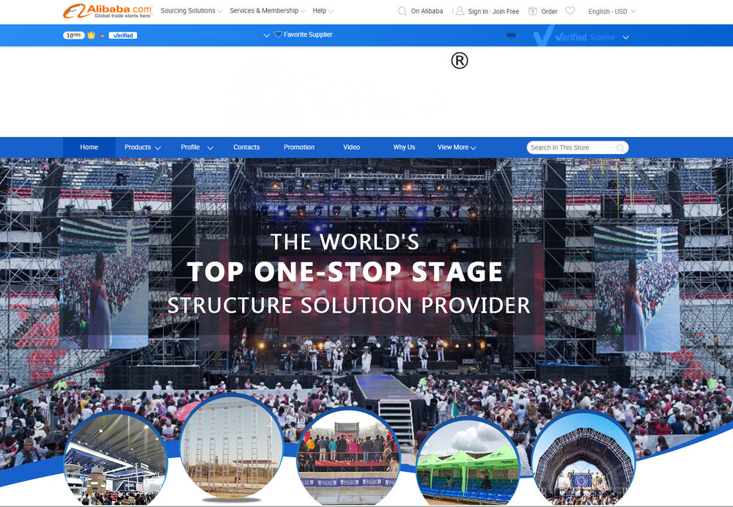
Task: Open favorites via the heart icon in header
Action: pyautogui.click(x=570, y=11)
